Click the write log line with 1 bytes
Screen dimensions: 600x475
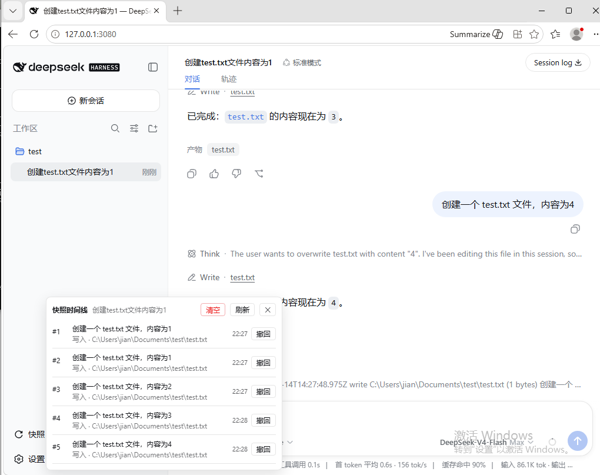432,385
